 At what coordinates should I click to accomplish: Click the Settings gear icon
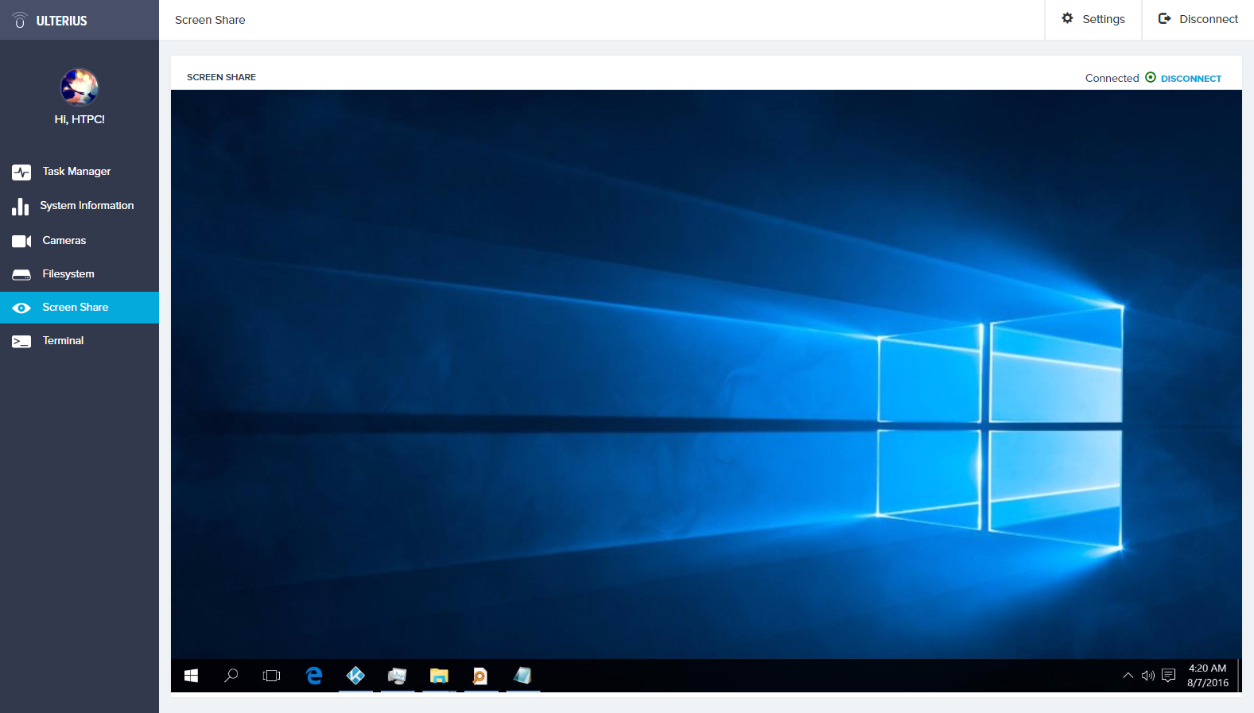1068,18
